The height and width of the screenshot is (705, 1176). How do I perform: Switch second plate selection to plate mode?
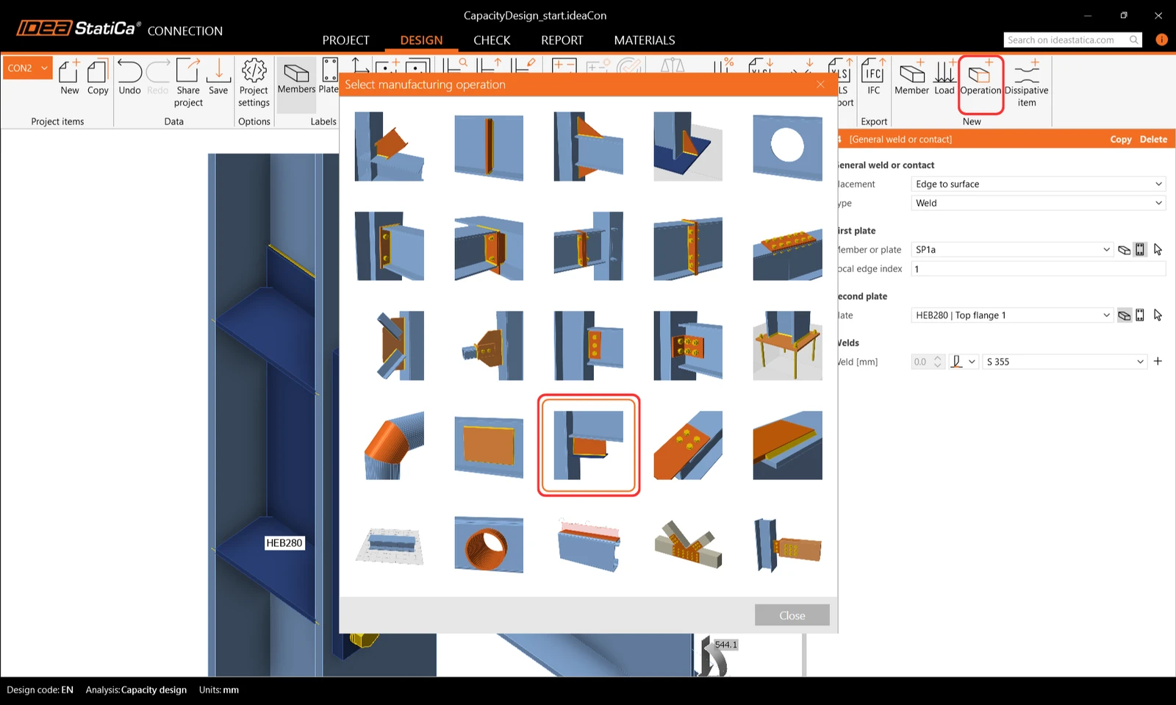[1140, 315]
